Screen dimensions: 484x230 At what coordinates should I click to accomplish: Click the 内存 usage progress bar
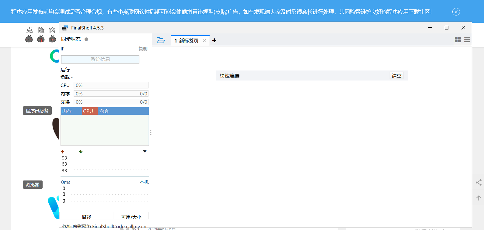point(111,94)
